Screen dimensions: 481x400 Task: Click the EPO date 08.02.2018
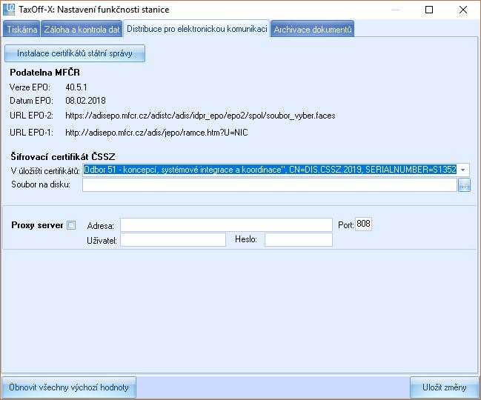tap(85, 101)
